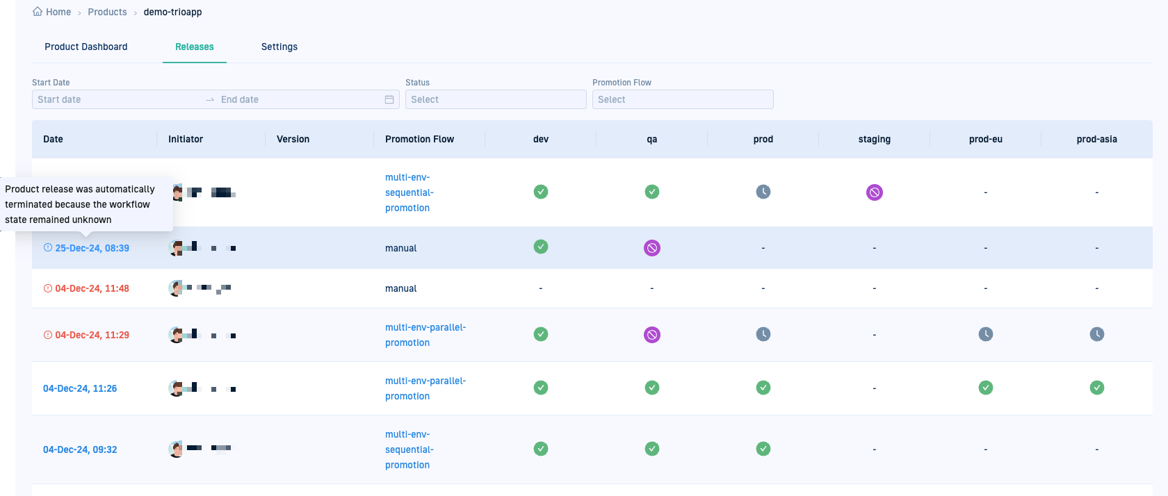Open the Status select dropdown
This screenshot has width=1168, height=496.
(x=495, y=99)
